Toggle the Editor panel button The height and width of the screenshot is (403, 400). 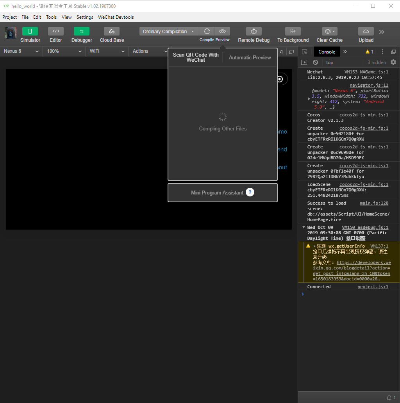coord(56,31)
